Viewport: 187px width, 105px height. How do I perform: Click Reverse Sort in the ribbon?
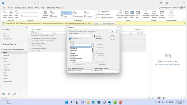click(104, 11)
